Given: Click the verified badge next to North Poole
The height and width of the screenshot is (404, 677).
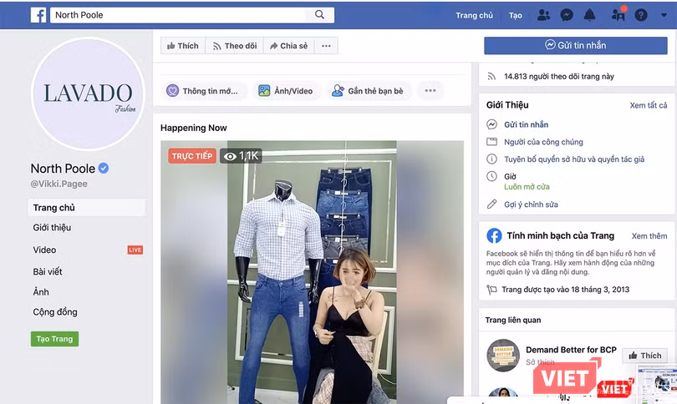Looking at the screenshot, I should coord(104,168).
